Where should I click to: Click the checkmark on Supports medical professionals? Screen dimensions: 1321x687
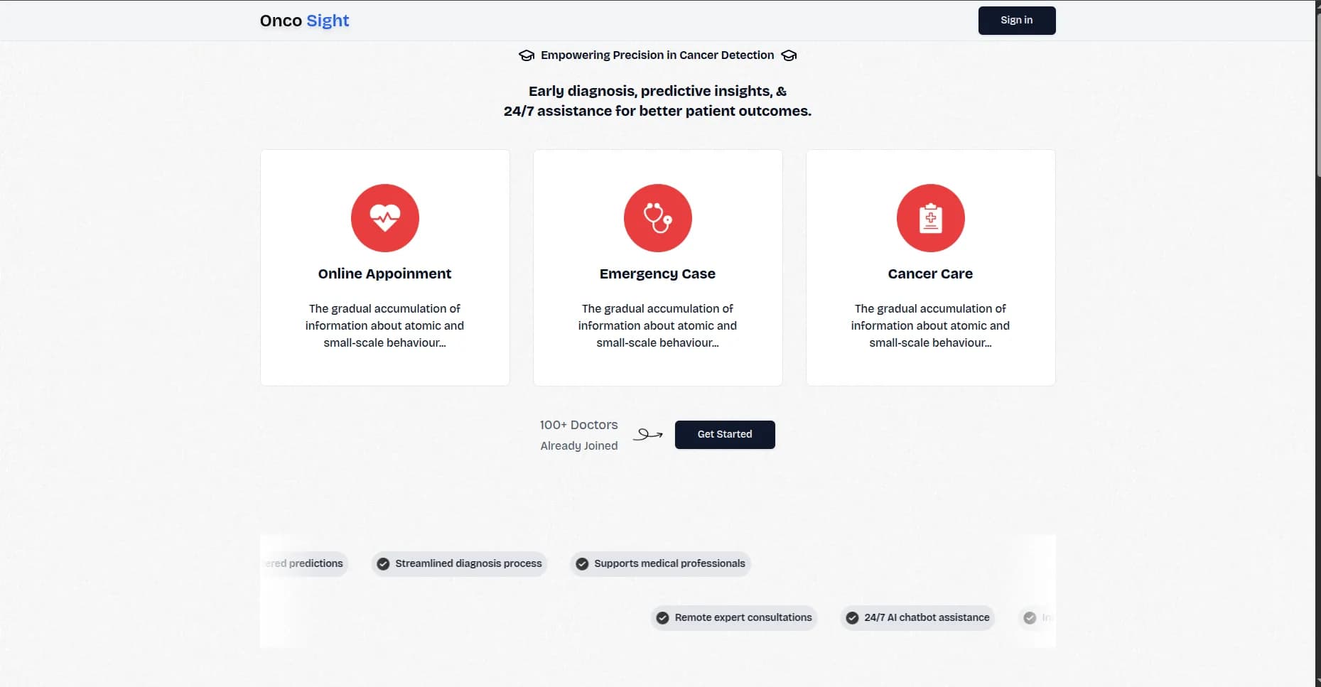point(582,564)
